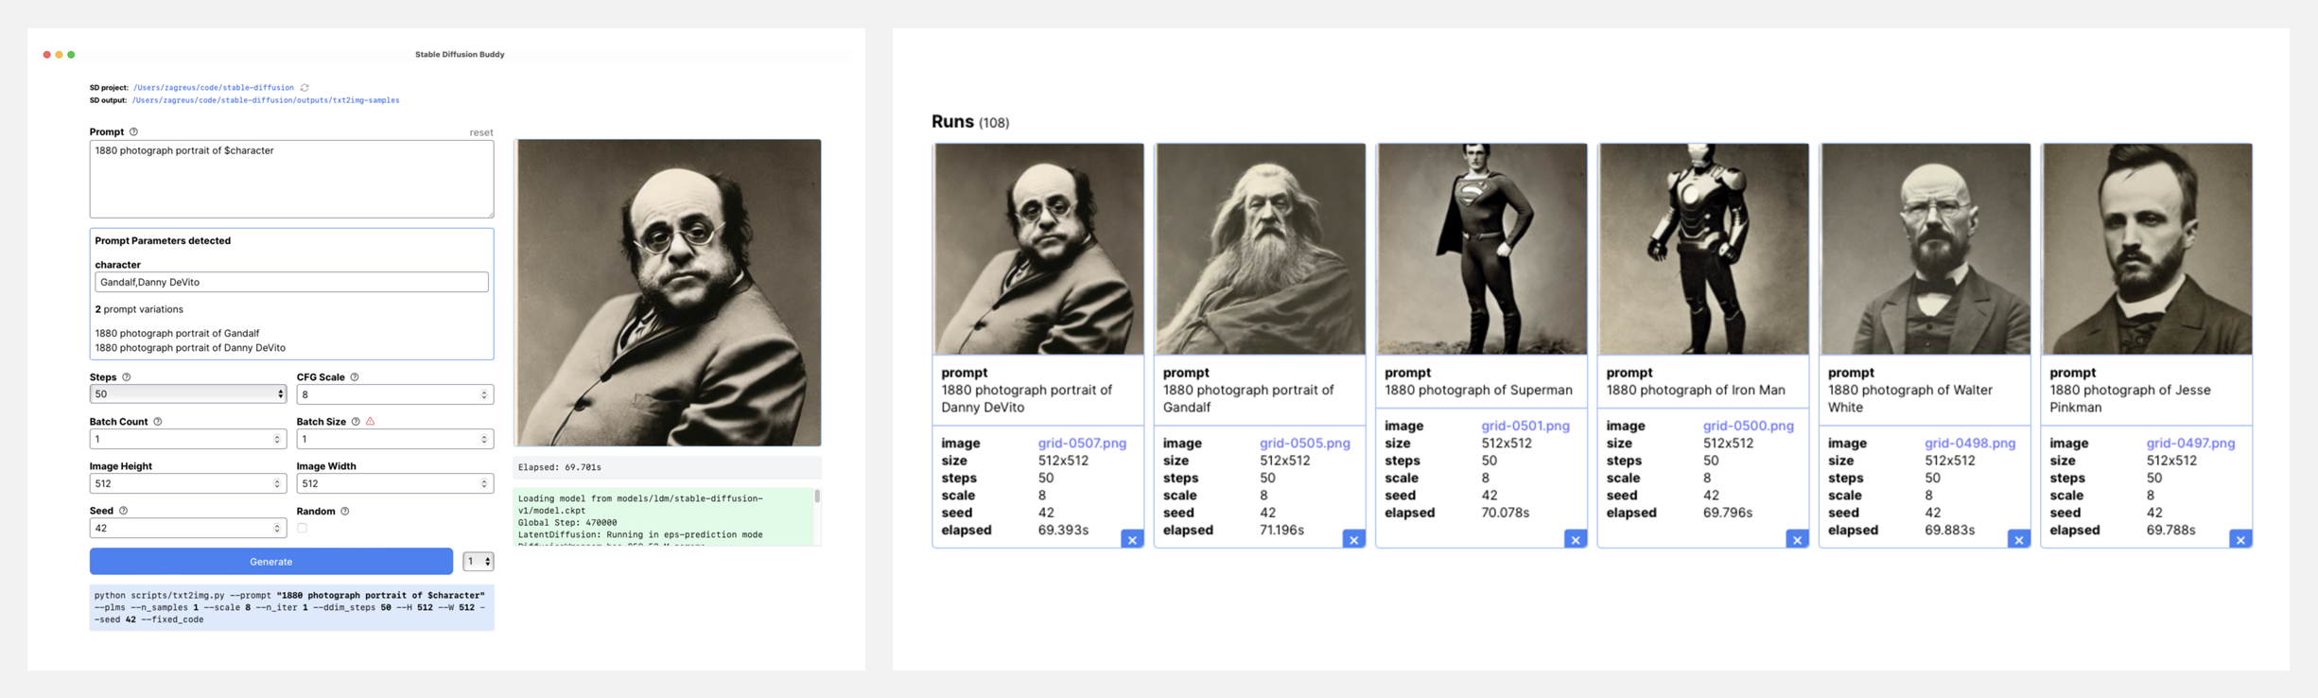Click the large generated portrait preview
This screenshot has width=2318, height=698.
(x=668, y=292)
